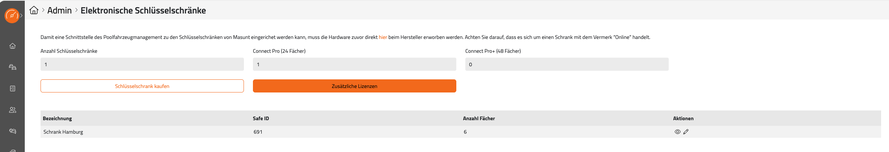Open the checklist icon in the sidebar
This screenshot has height=152, width=889.
pos(12,89)
